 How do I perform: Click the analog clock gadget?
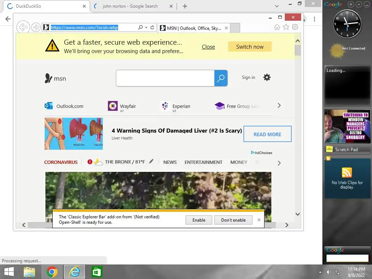[347, 24]
